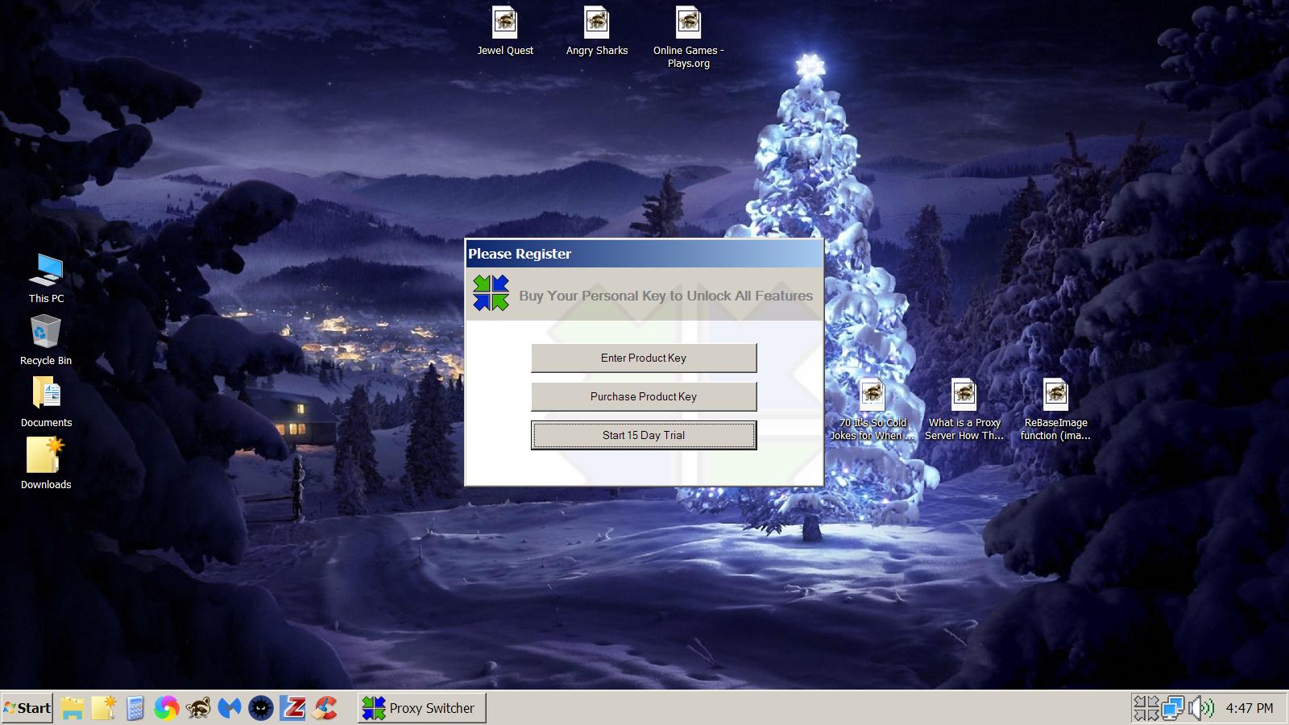Start the 15 Day Trial
This screenshot has width=1289, height=725.
[x=644, y=435]
